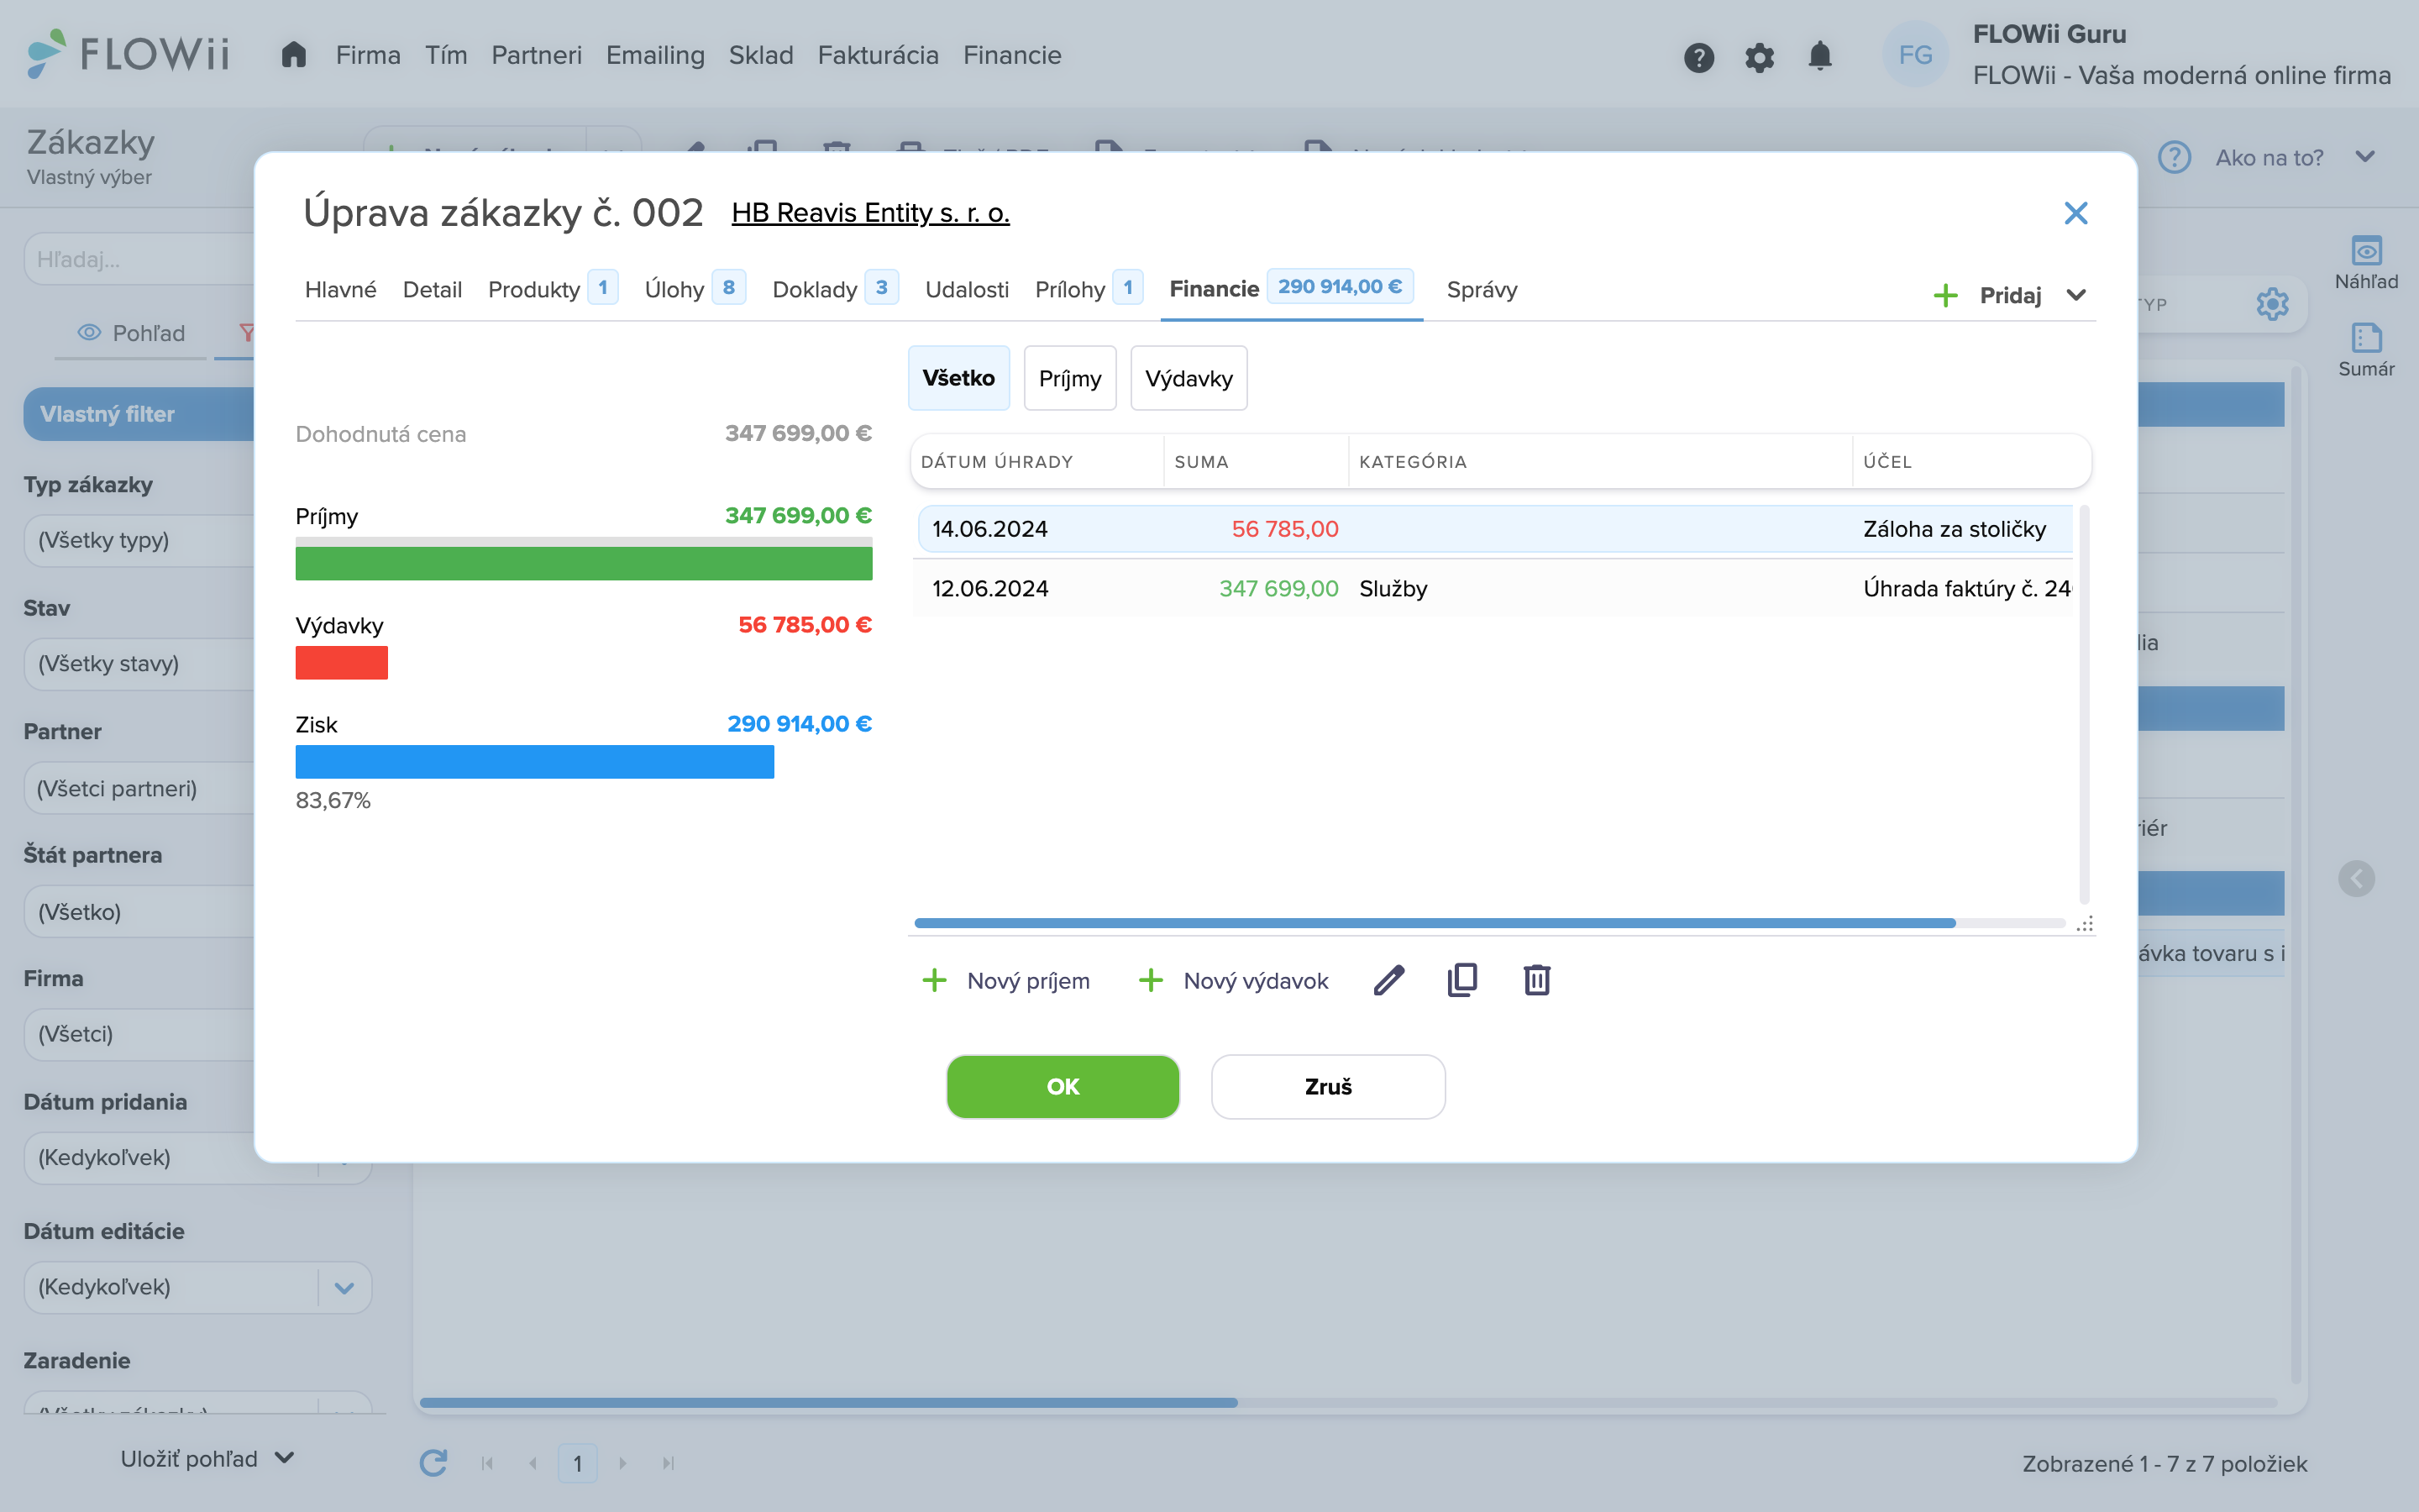Image resolution: width=2419 pixels, height=1512 pixels.
Task: Go to the last page of orders
Action: pos(669,1463)
